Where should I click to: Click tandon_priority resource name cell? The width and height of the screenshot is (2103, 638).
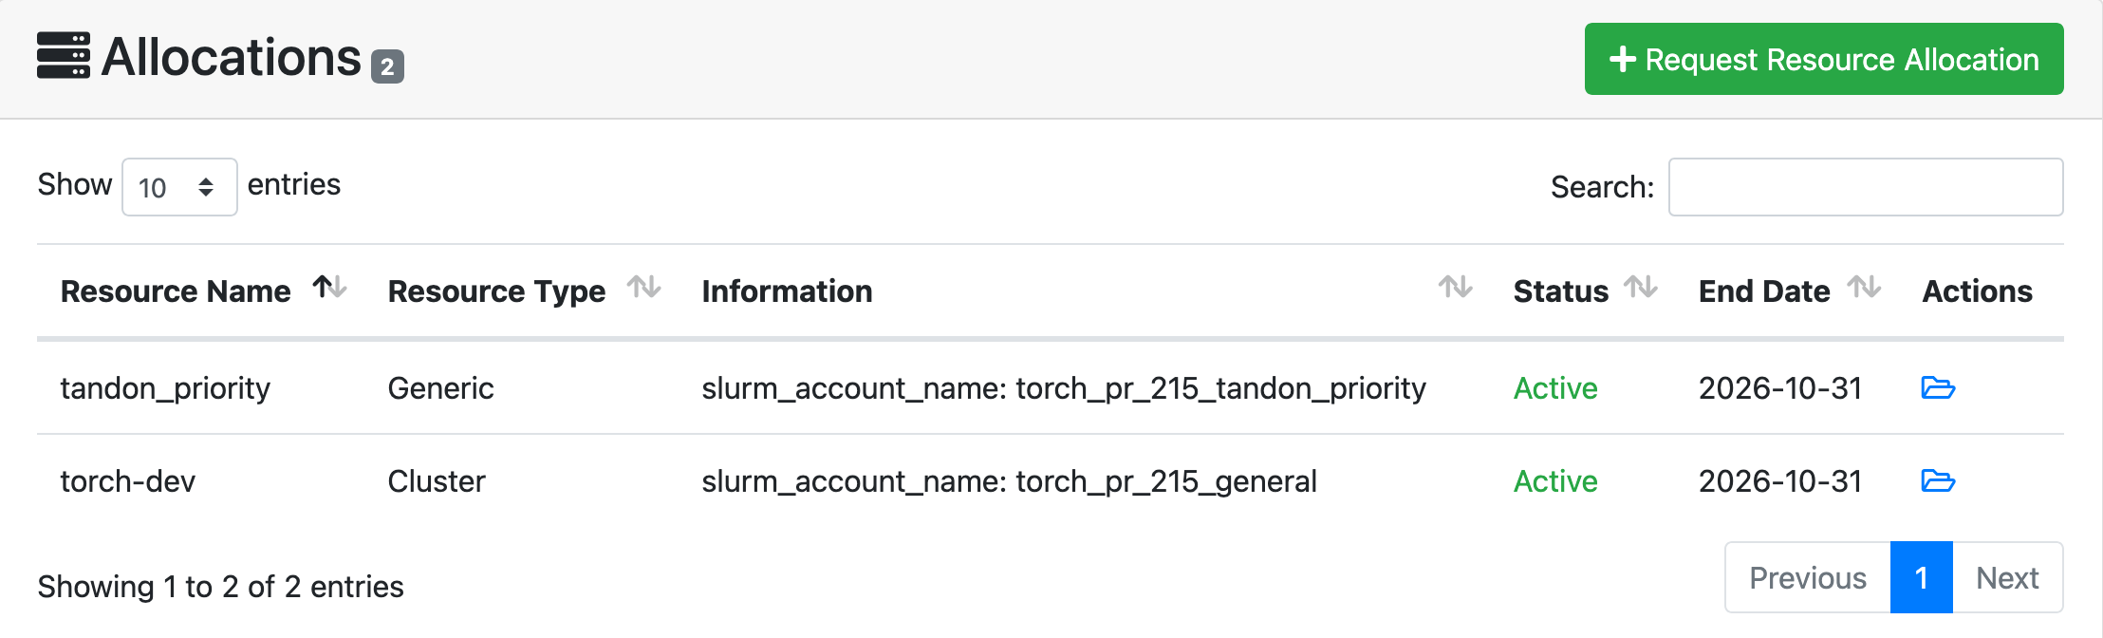[x=165, y=388]
